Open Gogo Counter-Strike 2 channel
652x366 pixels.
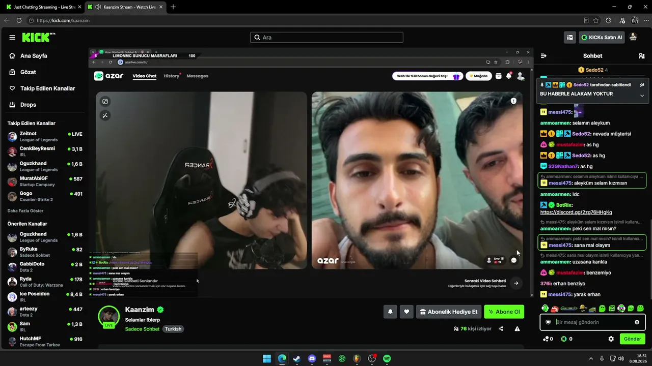[x=45, y=196]
